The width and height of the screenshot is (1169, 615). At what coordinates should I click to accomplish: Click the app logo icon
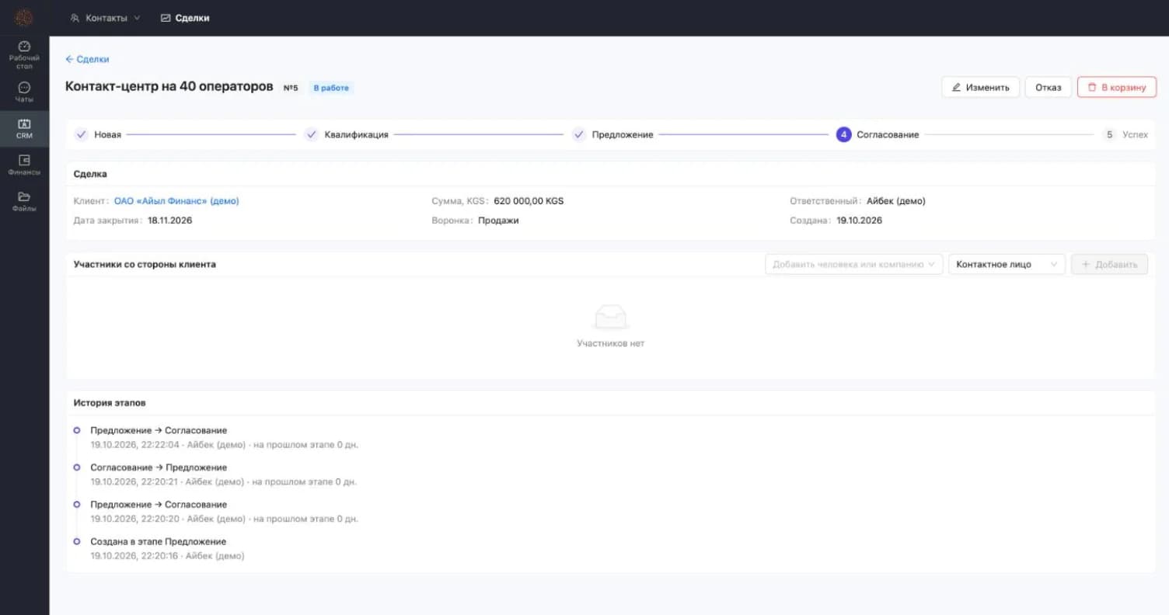(x=24, y=17)
